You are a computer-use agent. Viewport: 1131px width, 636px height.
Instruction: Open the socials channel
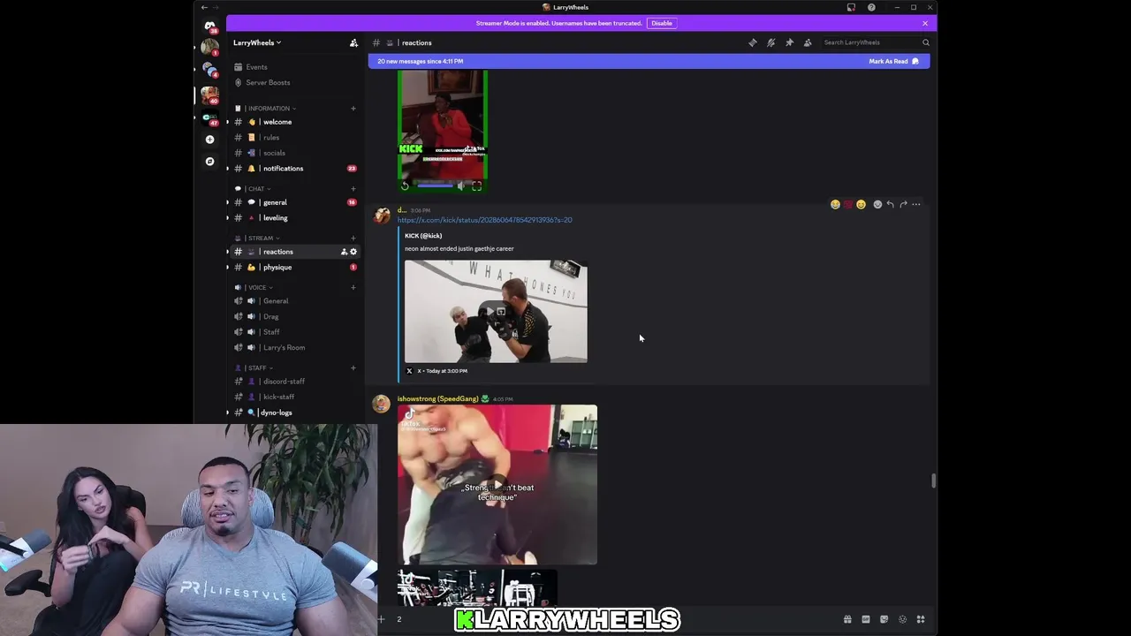294,153
